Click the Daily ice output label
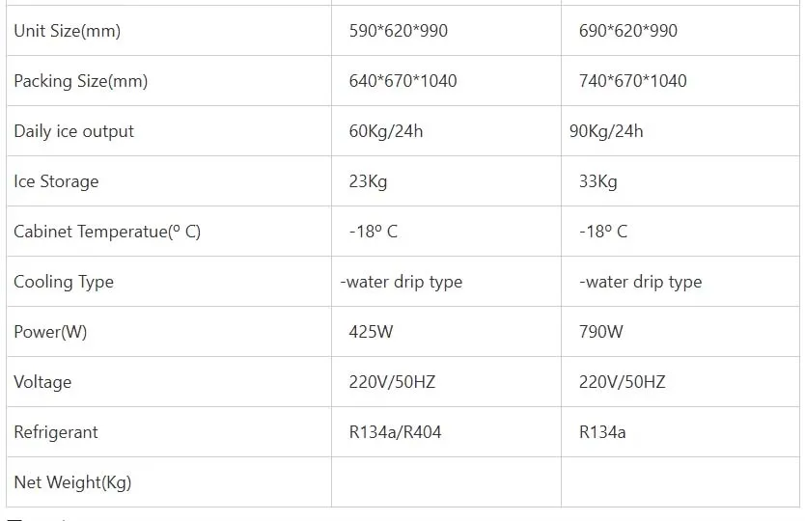The height and width of the screenshot is (521, 805). click(x=73, y=131)
